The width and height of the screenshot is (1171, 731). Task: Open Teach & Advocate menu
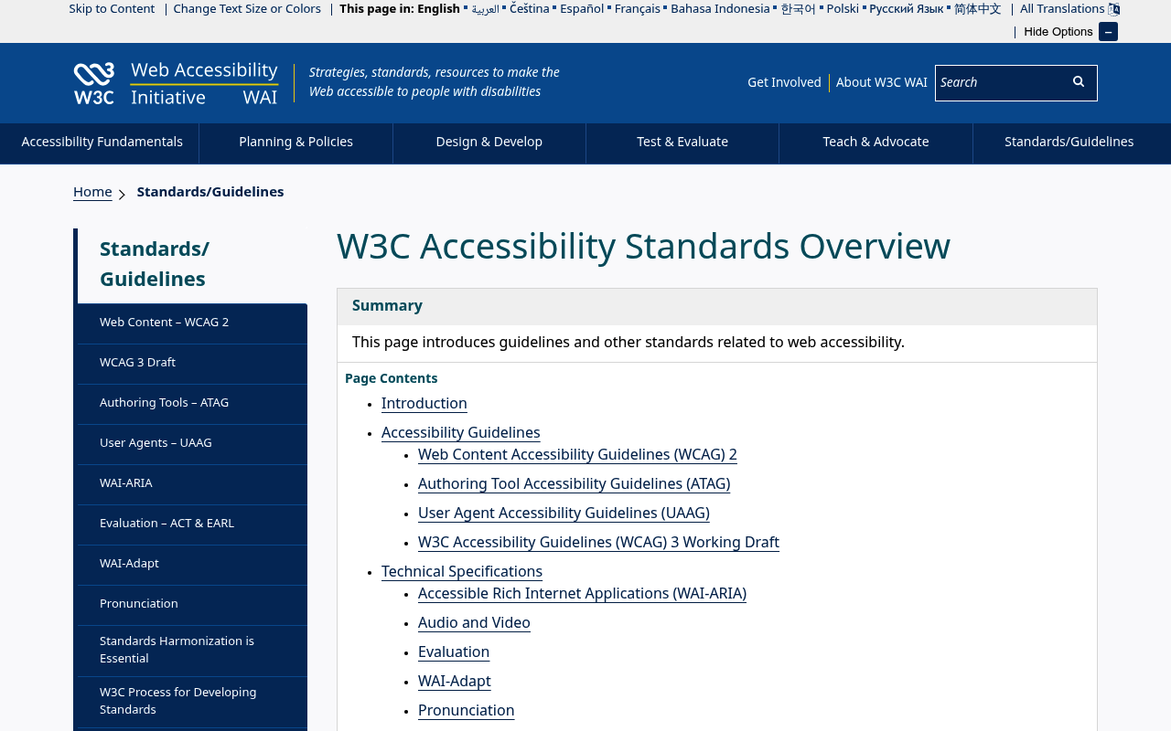click(x=876, y=143)
